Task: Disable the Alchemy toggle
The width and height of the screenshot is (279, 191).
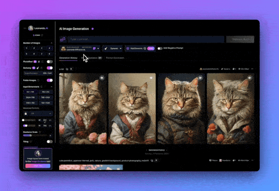Action: (49, 68)
